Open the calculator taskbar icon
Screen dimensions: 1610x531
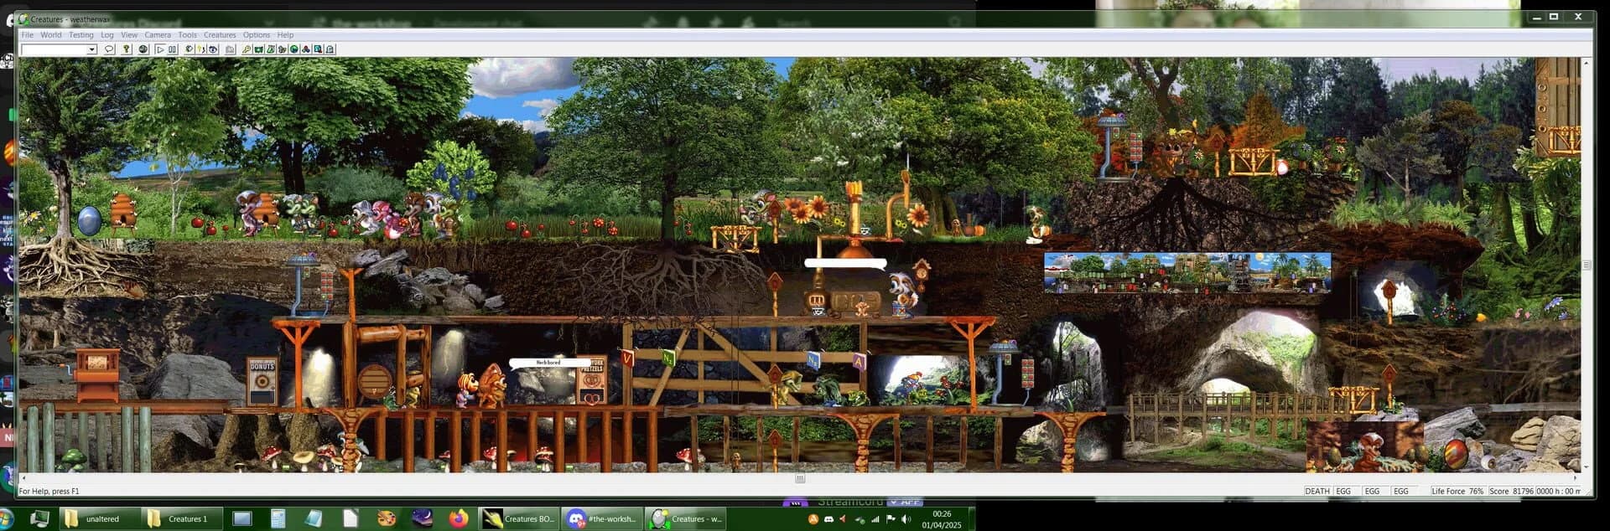pyautogui.click(x=278, y=518)
